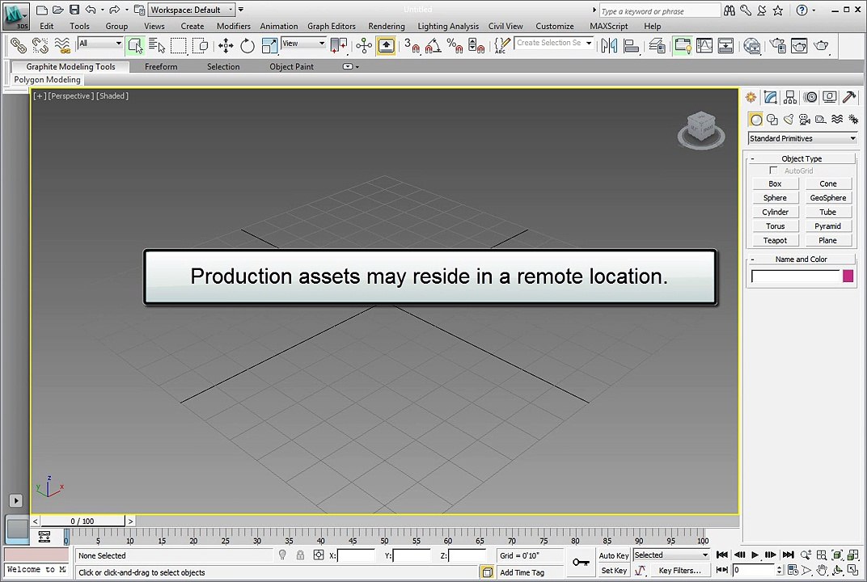Open the MAXScript menu
Screen dimensions: 867x582
pos(609,26)
